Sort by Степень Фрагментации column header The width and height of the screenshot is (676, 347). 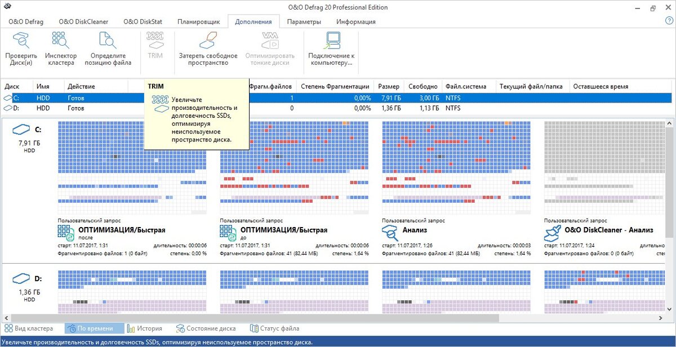(335, 86)
